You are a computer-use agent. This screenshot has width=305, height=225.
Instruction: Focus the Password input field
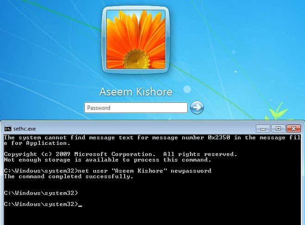click(x=136, y=108)
